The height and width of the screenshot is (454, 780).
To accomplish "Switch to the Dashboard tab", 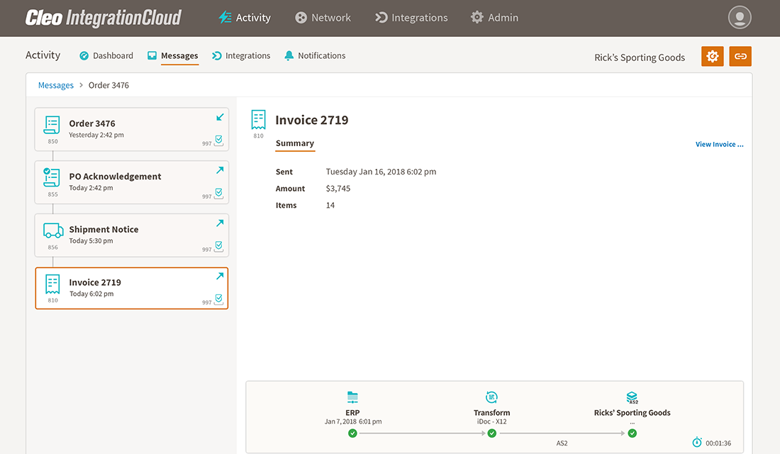I will [106, 56].
